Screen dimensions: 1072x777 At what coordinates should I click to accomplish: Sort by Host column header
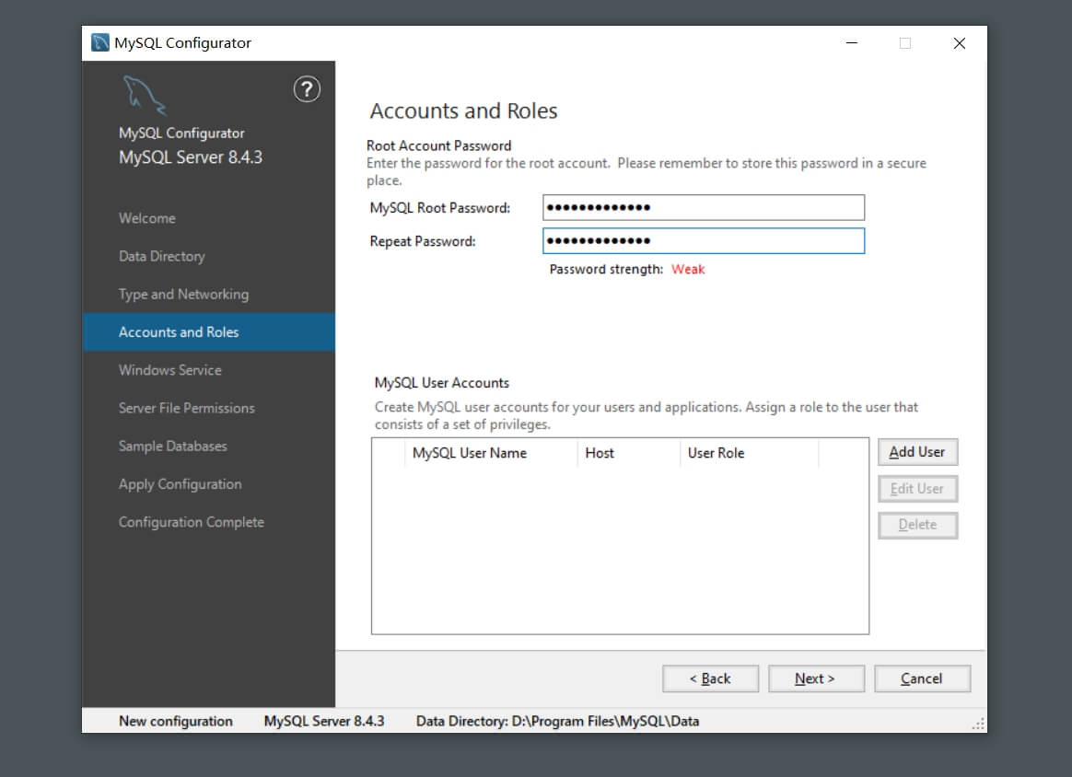tap(629, 453)
